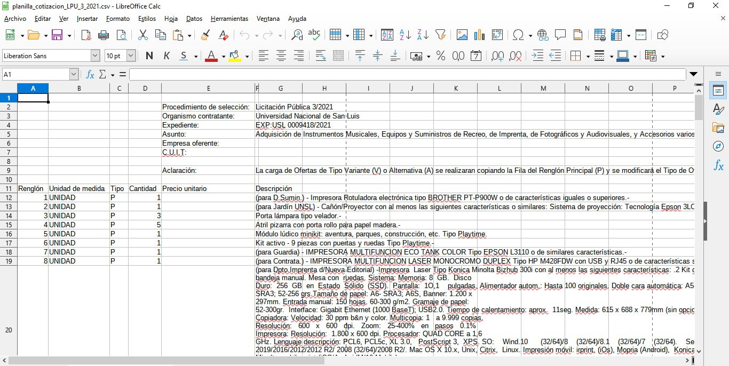Select column B header
This screenshot has height=366, width=729.
tap(79, 89)
